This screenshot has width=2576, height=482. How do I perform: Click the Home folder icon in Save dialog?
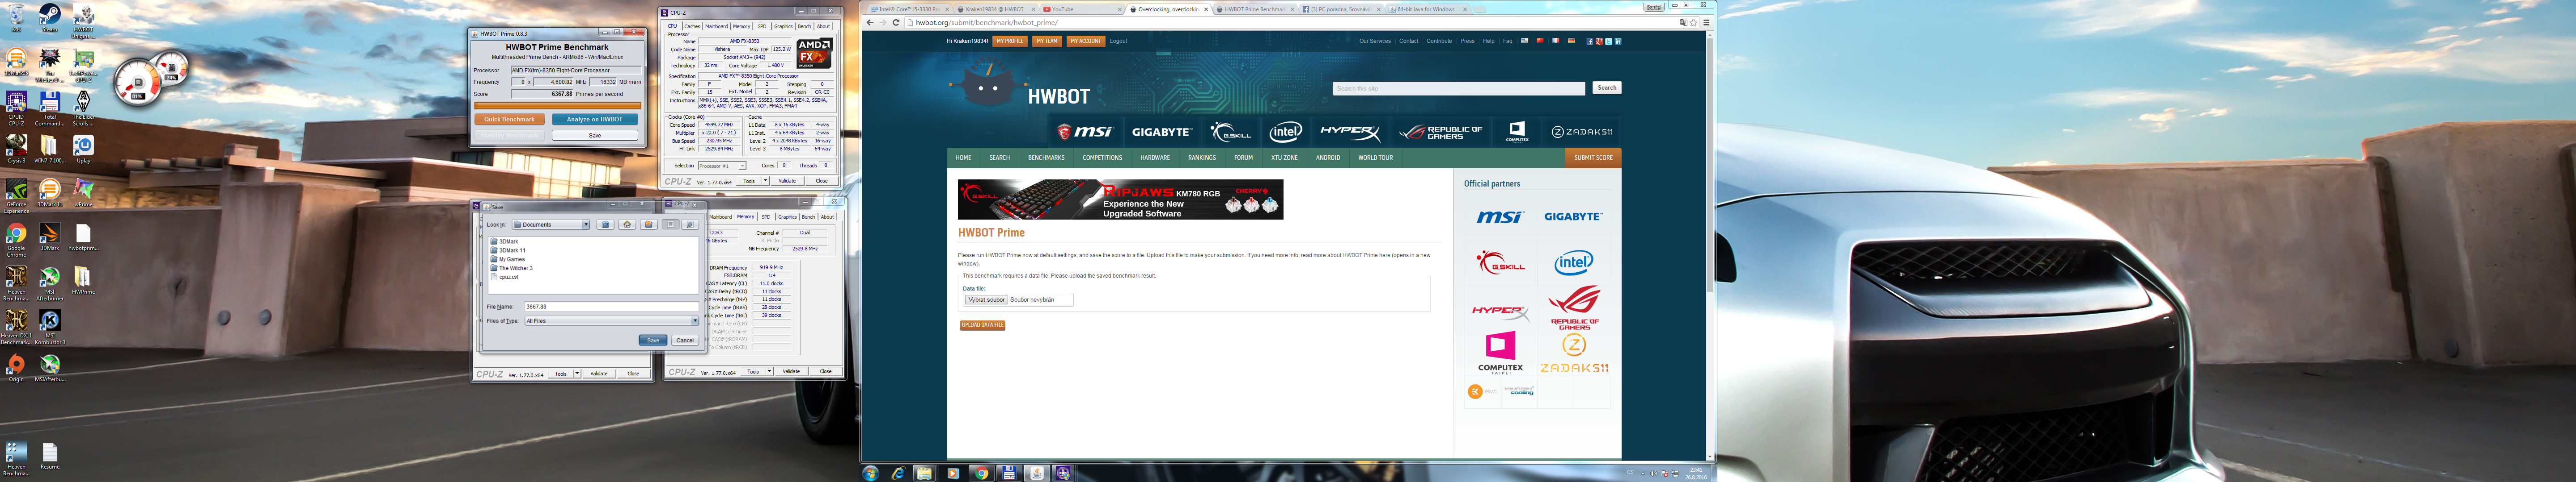click(x=627, y=224)
